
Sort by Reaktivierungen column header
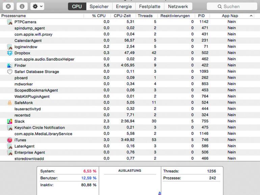point(176,16)
